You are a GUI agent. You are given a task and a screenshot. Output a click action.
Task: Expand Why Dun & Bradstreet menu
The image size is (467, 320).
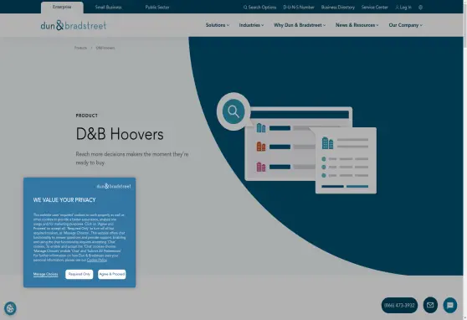point(300,25)
